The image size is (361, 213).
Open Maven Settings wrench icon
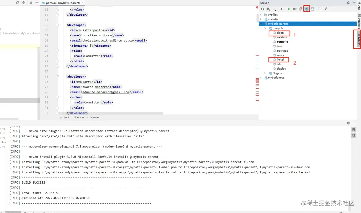tap(326, 9)
